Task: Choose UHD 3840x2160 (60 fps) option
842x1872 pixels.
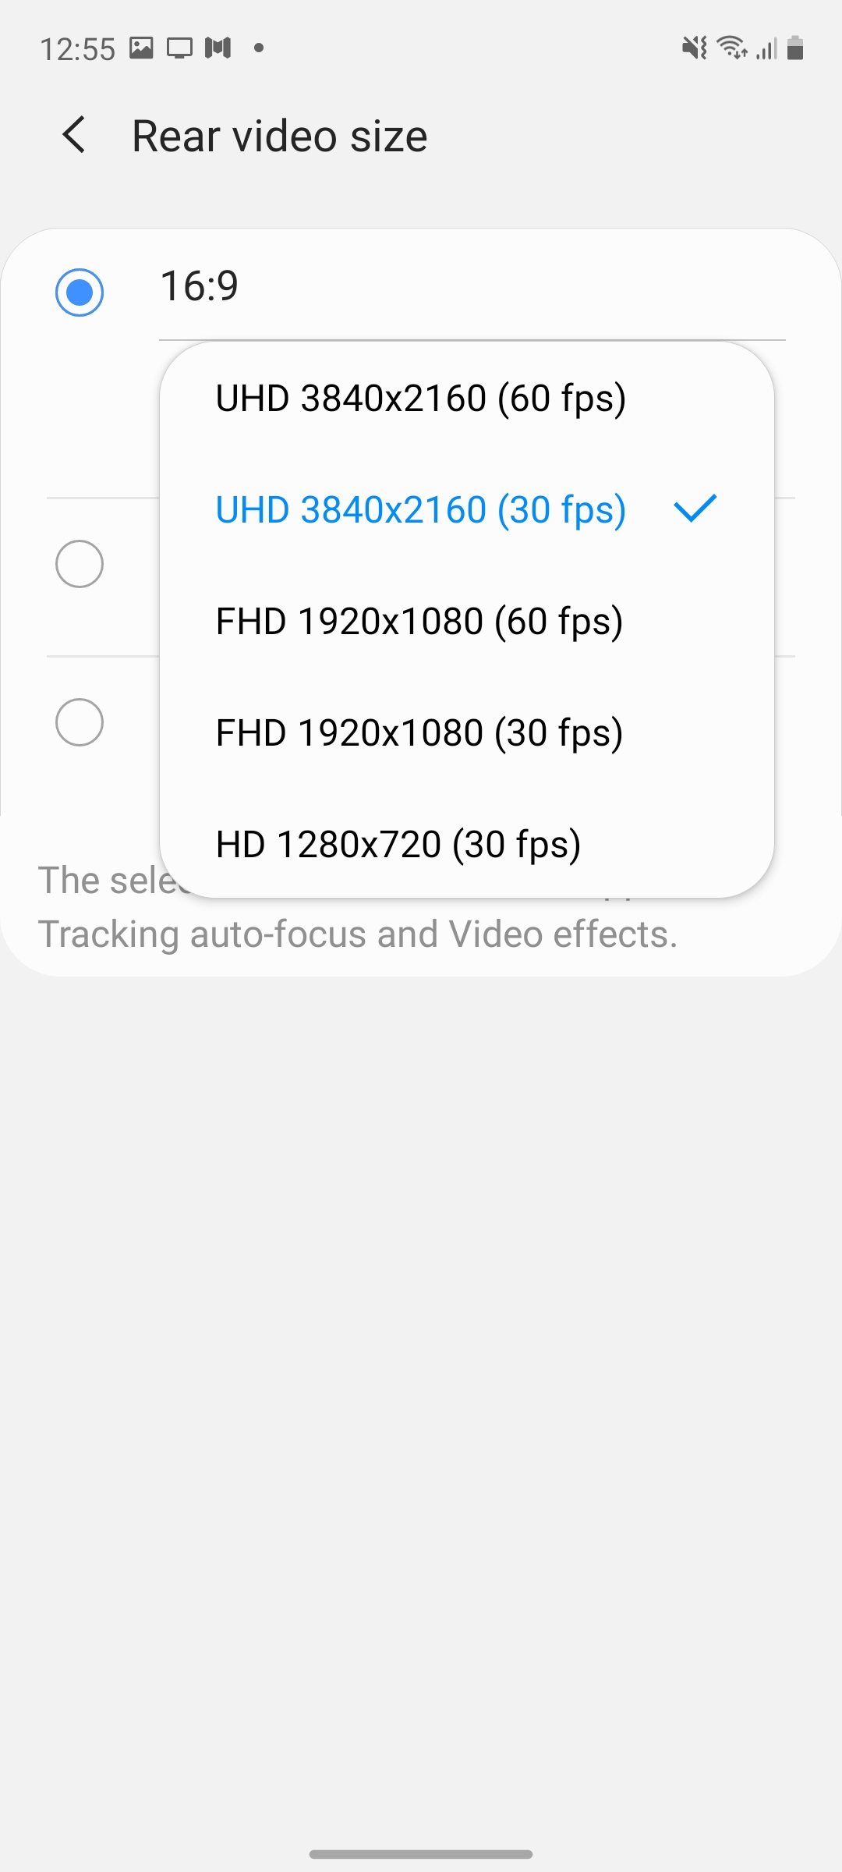Action: [421, 398]
